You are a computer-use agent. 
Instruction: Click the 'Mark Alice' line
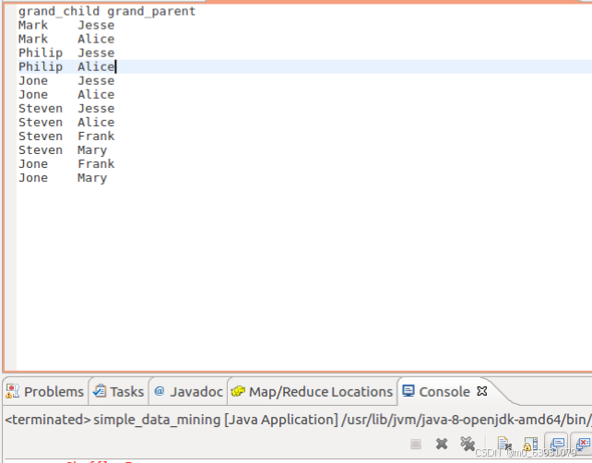(66, 40)
